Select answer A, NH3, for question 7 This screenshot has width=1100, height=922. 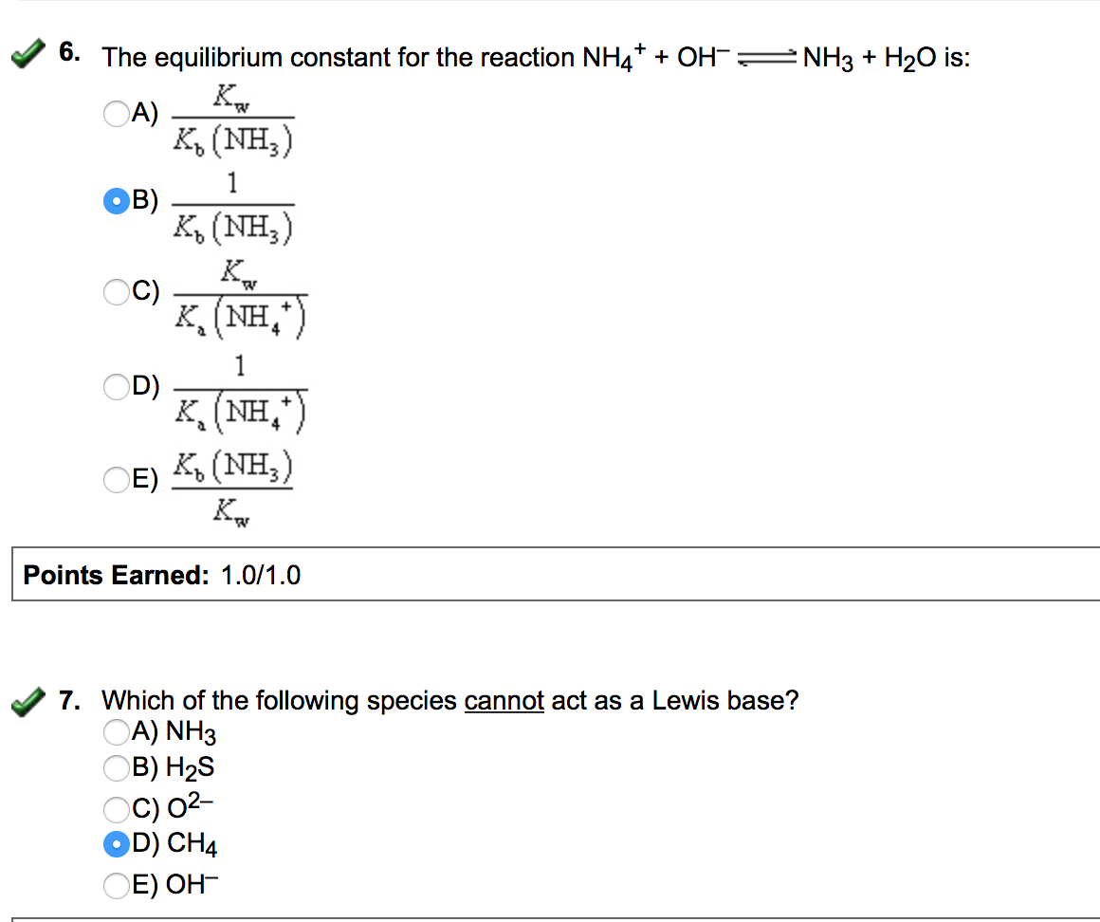click(115, 731)
